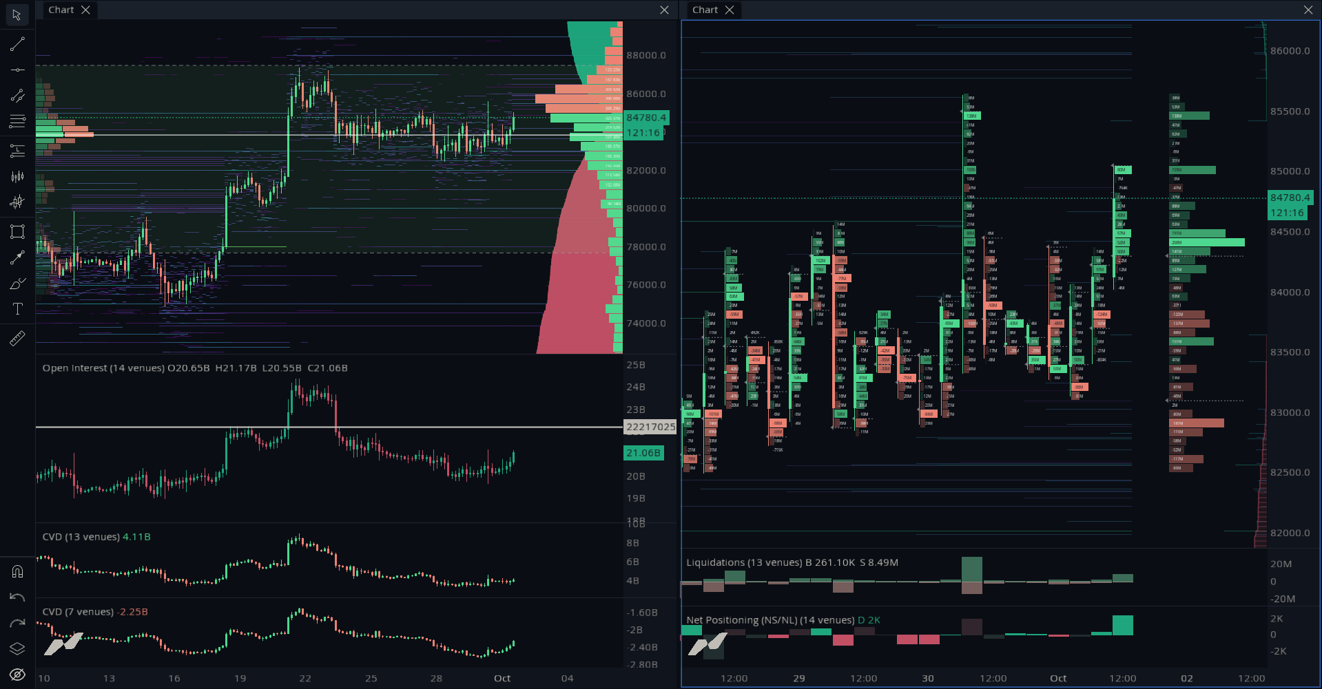
Task: Select the cursor pointer tool
Action: [17, 15]
